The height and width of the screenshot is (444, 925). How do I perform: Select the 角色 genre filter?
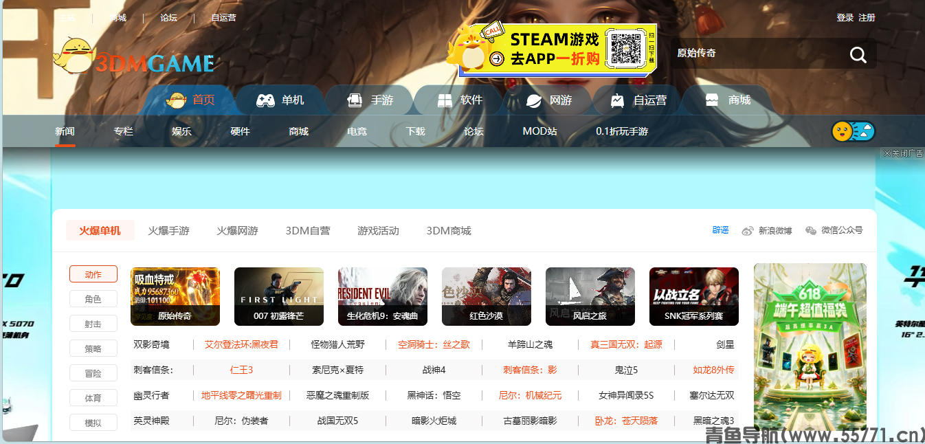(93, 299)
